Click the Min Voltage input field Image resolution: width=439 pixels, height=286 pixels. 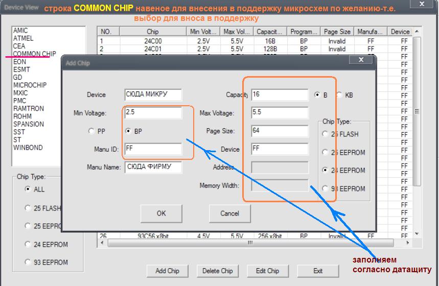pos(153,112)
